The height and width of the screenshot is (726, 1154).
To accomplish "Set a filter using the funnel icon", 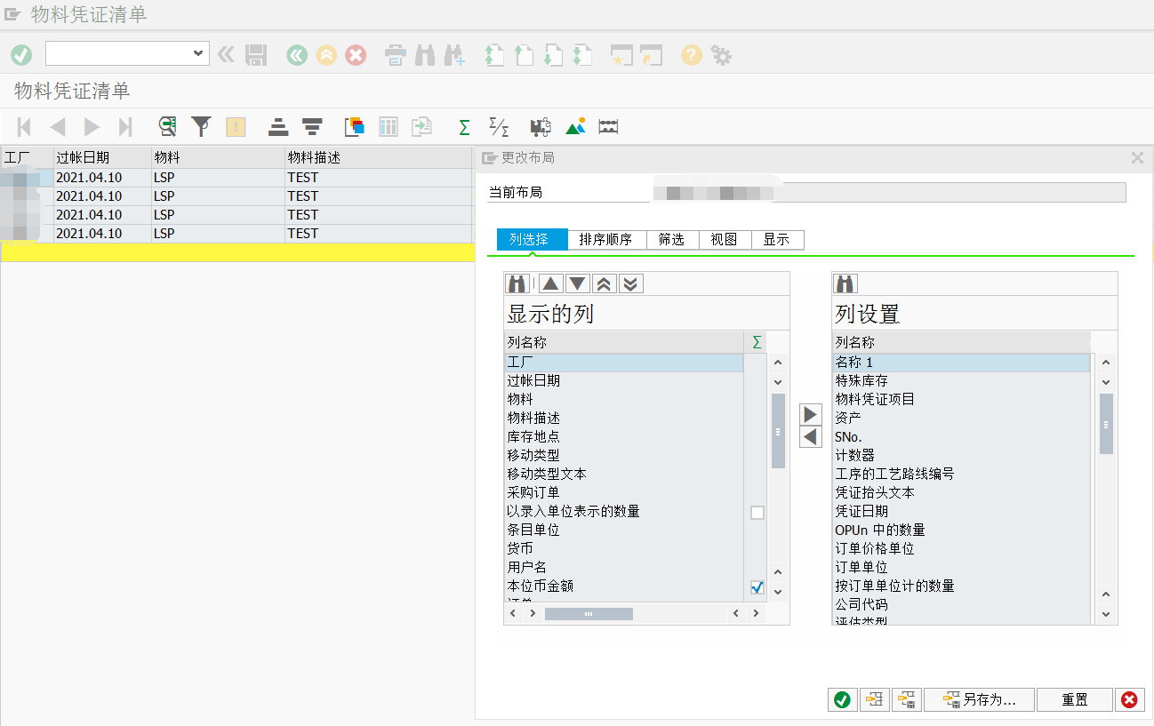I will 202,126.
